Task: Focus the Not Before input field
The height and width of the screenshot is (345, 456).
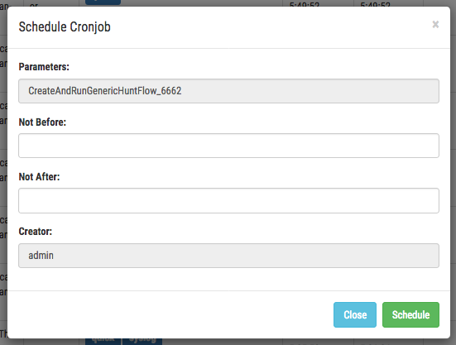Action: pyautogui.click(x=228, y=146)
